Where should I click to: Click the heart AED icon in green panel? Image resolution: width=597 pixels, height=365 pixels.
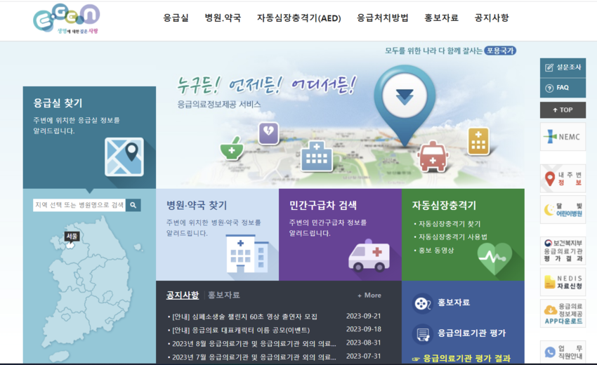pos(494,258)
